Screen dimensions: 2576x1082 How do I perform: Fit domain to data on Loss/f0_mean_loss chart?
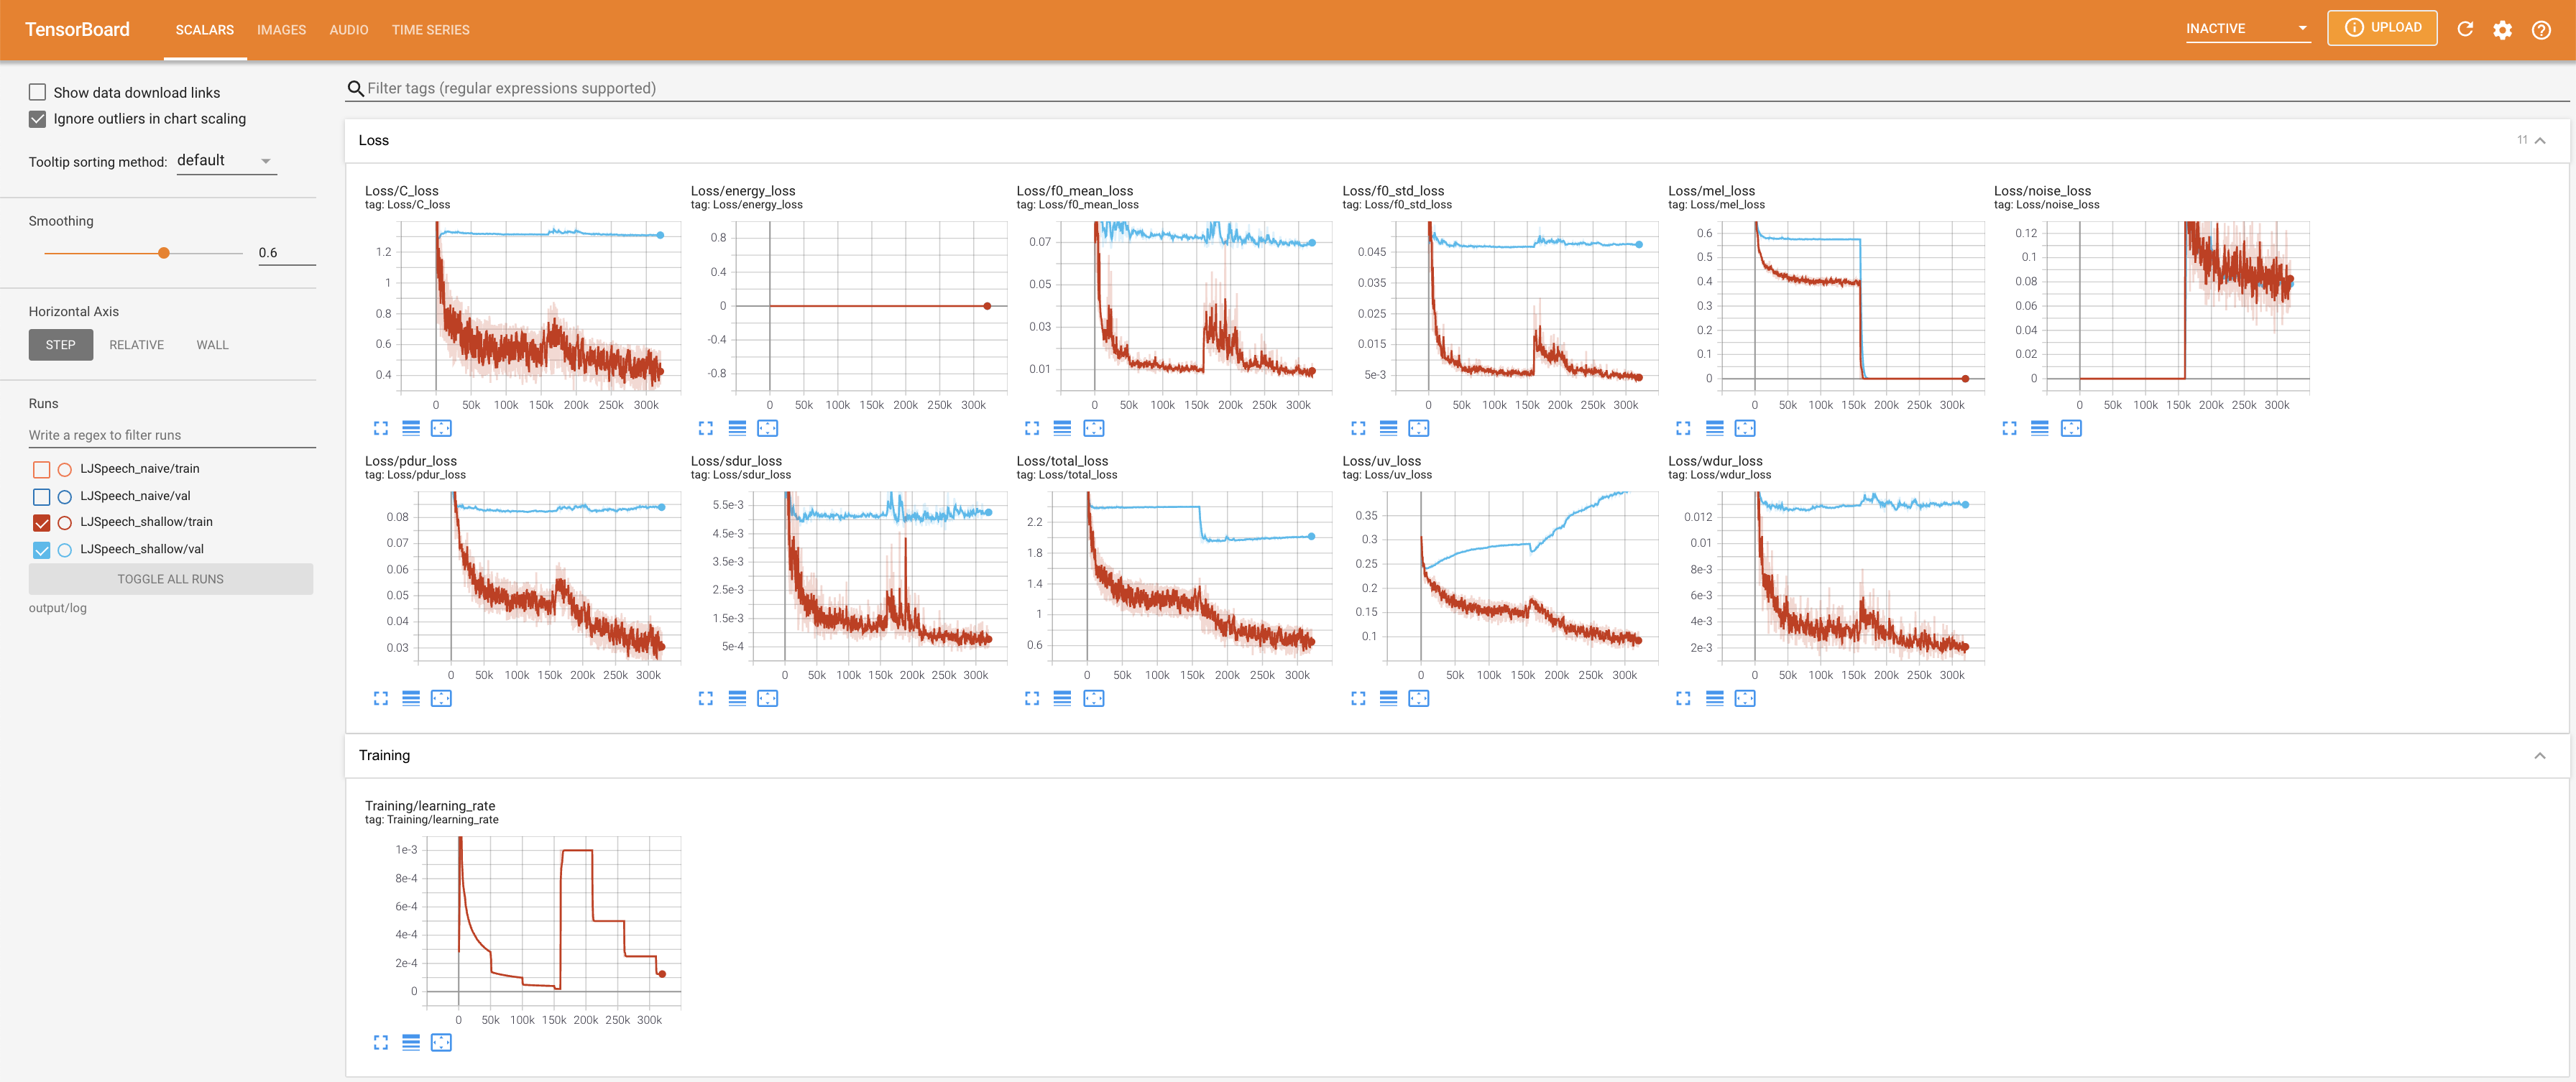click(1093, 428)
